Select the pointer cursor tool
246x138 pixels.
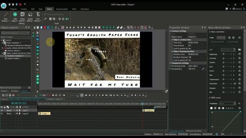point(38,33)
